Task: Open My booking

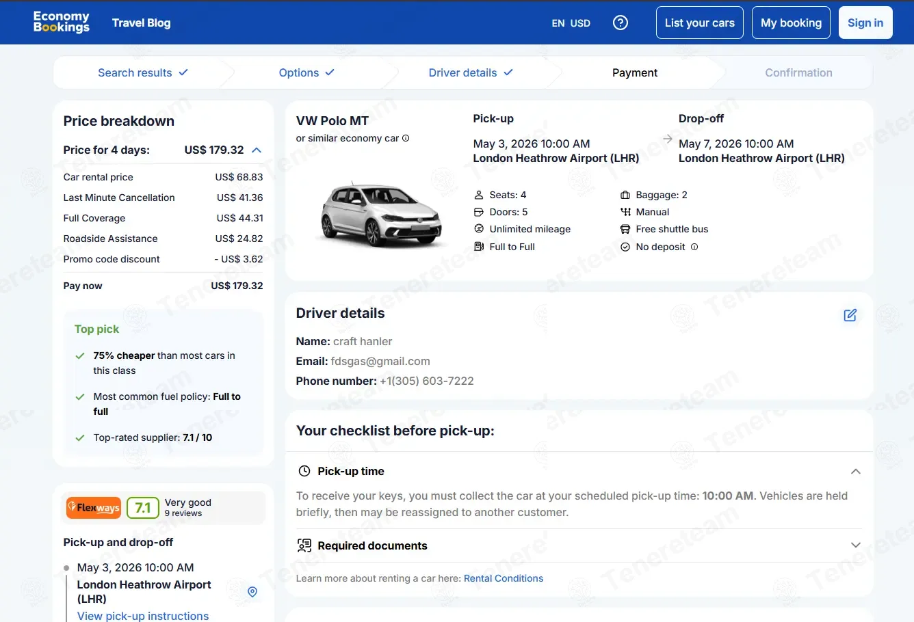Action: click(x=791, y=23)
